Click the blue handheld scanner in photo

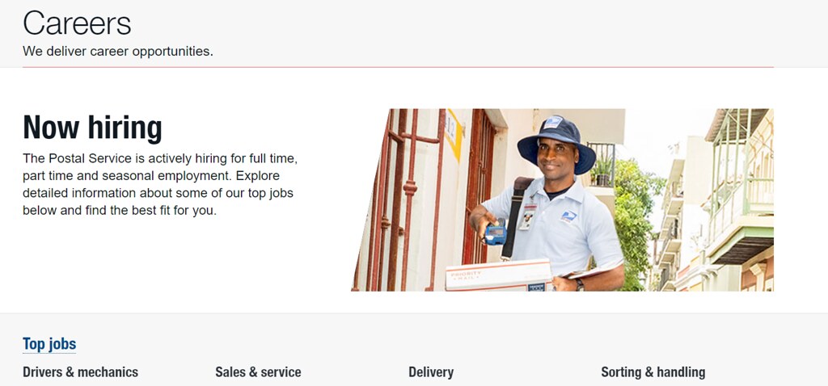coord(496,233)
